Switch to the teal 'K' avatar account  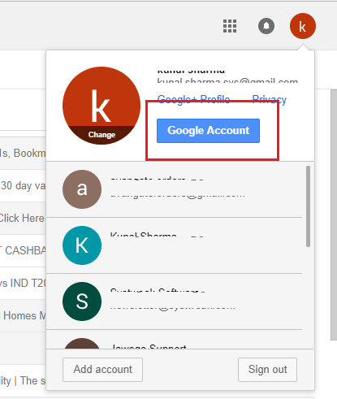click(x=174, y=245)
